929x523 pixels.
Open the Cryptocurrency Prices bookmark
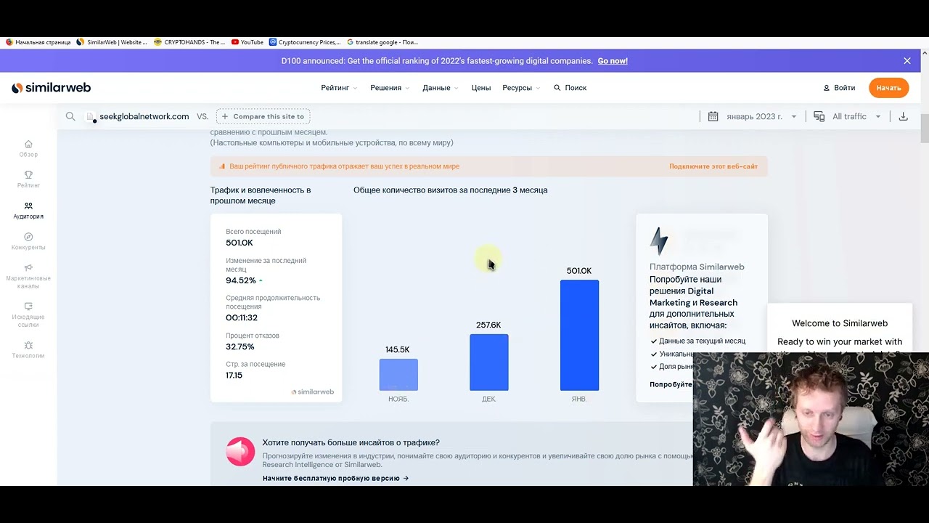305,42
